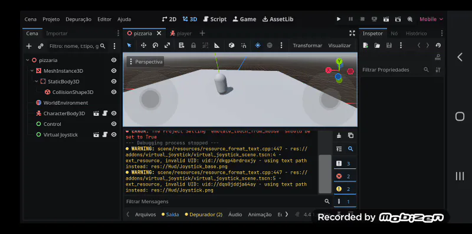Hide the CollisionShape3D node

click(114, 92)
